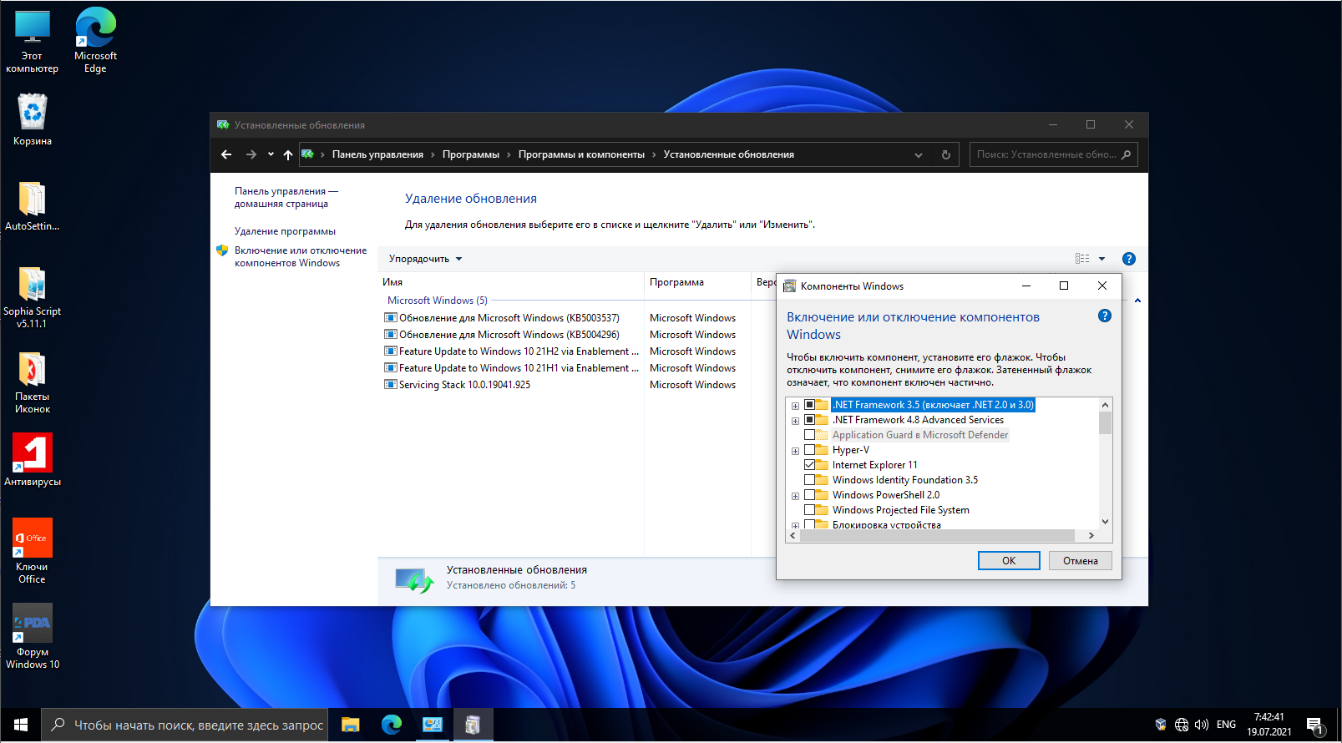Viewport: 1342px width, 743px height.
Task: Focus the Поиск: Установленные обновления search field
Action: click(x=1054, y=154)
